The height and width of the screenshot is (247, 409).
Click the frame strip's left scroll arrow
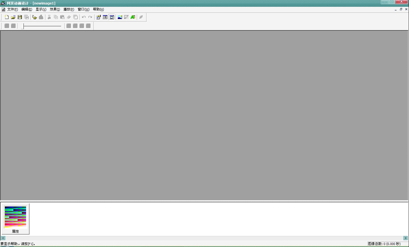[3, 238]
